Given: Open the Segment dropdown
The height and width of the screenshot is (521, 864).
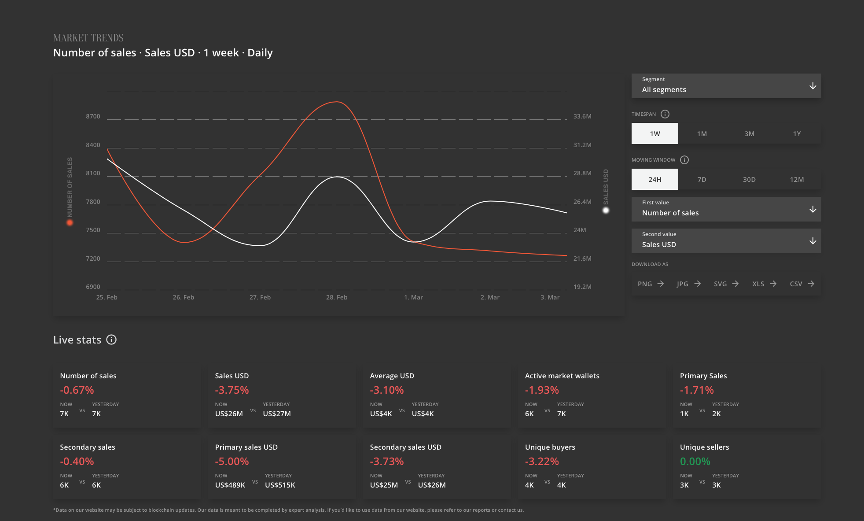Looking at the screenshot, I should [726, 86].
